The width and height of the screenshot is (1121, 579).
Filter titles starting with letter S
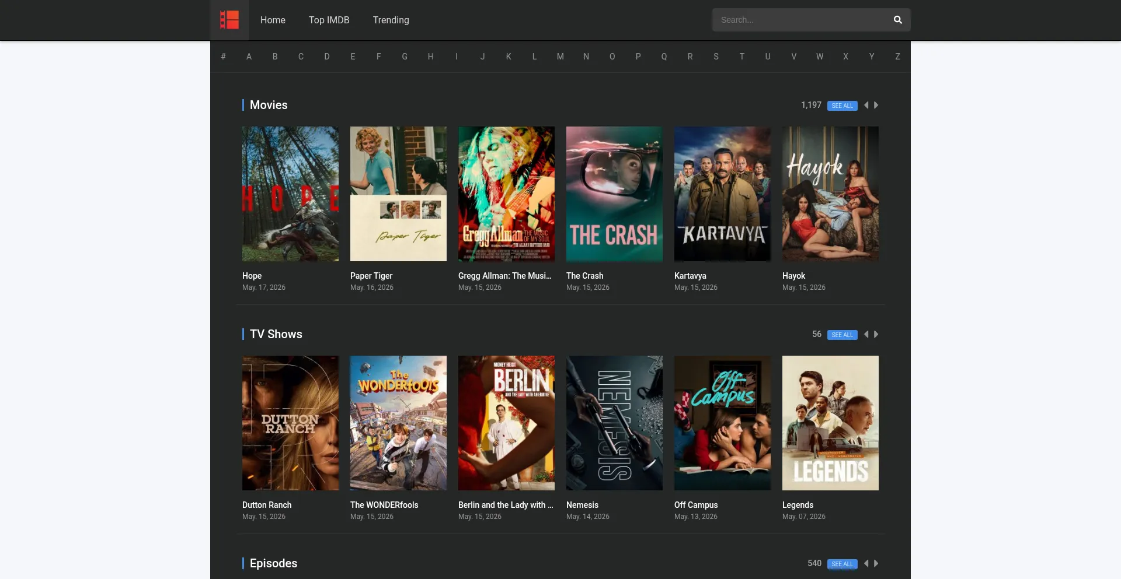coord(716,57)
